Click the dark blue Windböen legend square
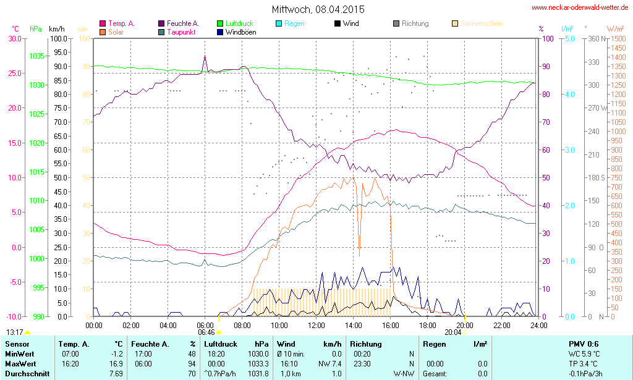633x380 pixels. pos(221,32)
